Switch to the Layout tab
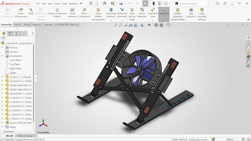This screenshot has height=141, width=251. [17, 24]
